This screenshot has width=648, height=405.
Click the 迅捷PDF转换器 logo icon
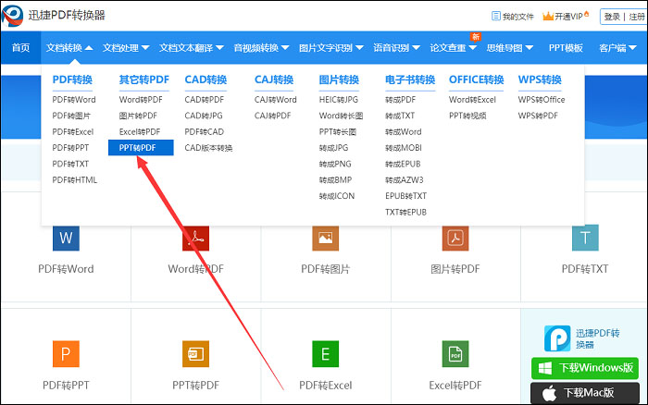click(12, 16)
